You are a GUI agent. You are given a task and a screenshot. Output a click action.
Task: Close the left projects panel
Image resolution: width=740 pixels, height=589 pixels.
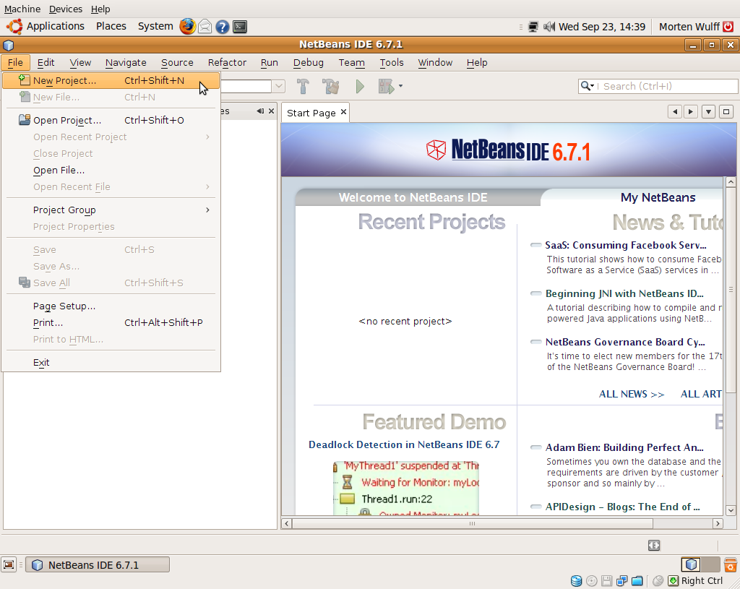pyautogui.click(x=271, y=111)
